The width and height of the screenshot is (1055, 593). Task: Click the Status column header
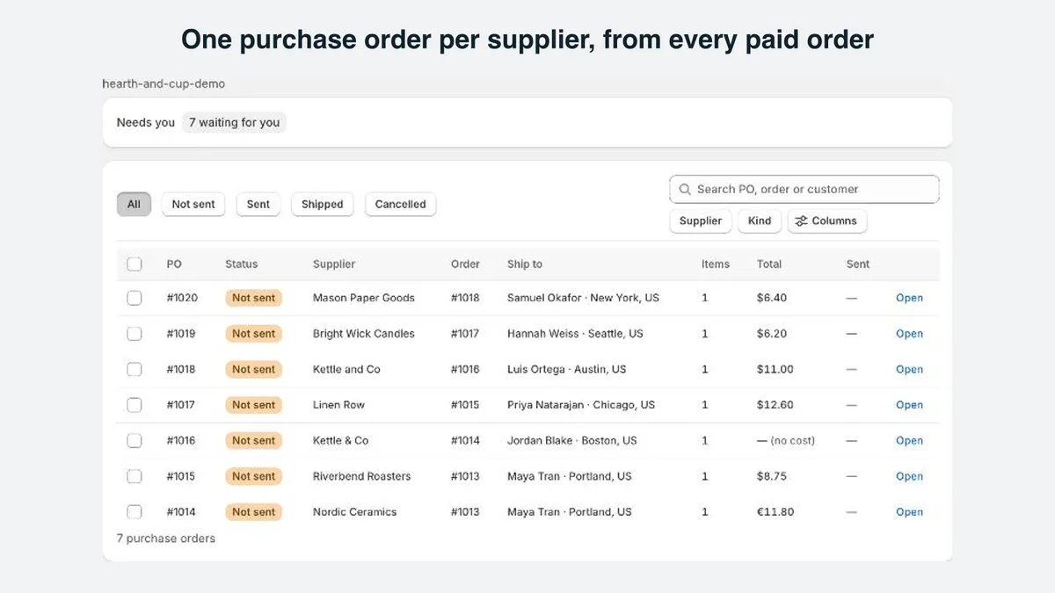pyautogui.click(x=242, y=264)
